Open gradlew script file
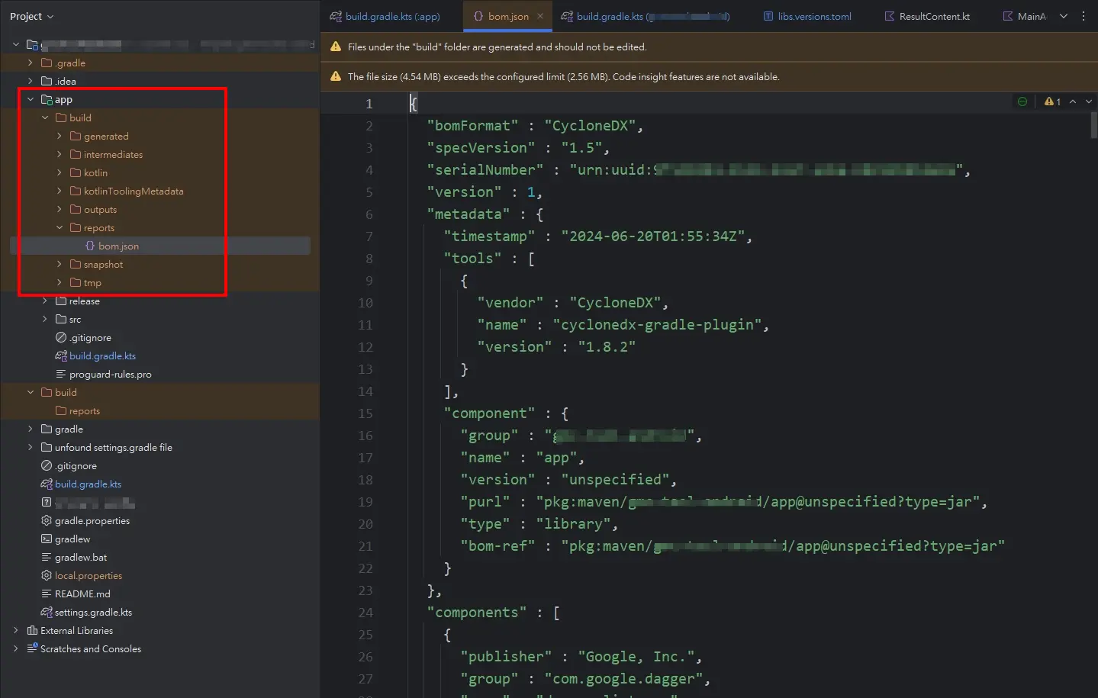The height and width of the screenshot is (698, 1098). tap(72, 539)
